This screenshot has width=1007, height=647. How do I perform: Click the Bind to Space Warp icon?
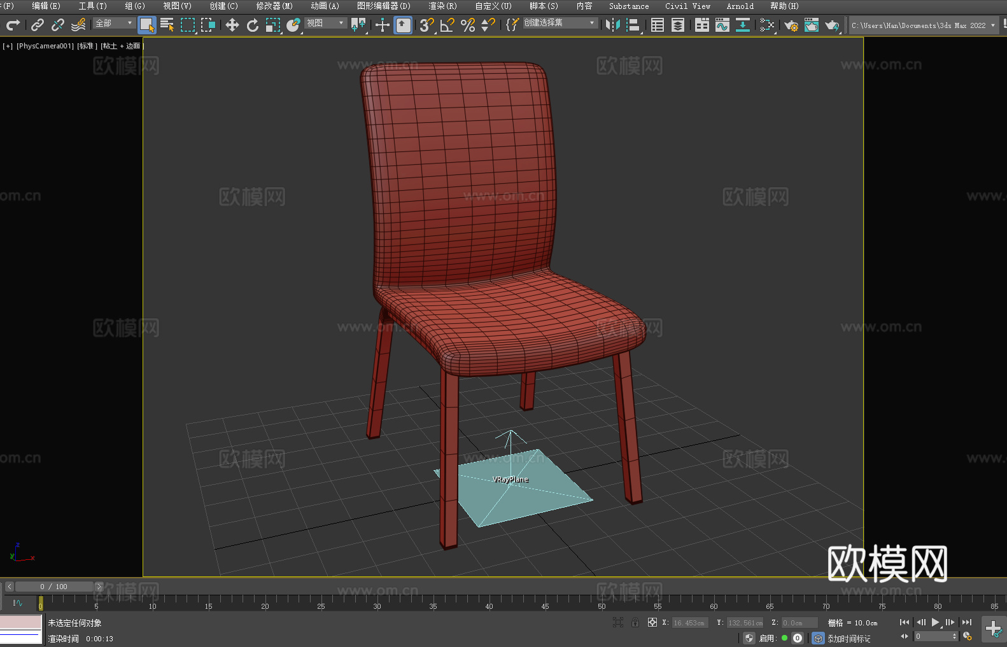(x=78, y=25)
